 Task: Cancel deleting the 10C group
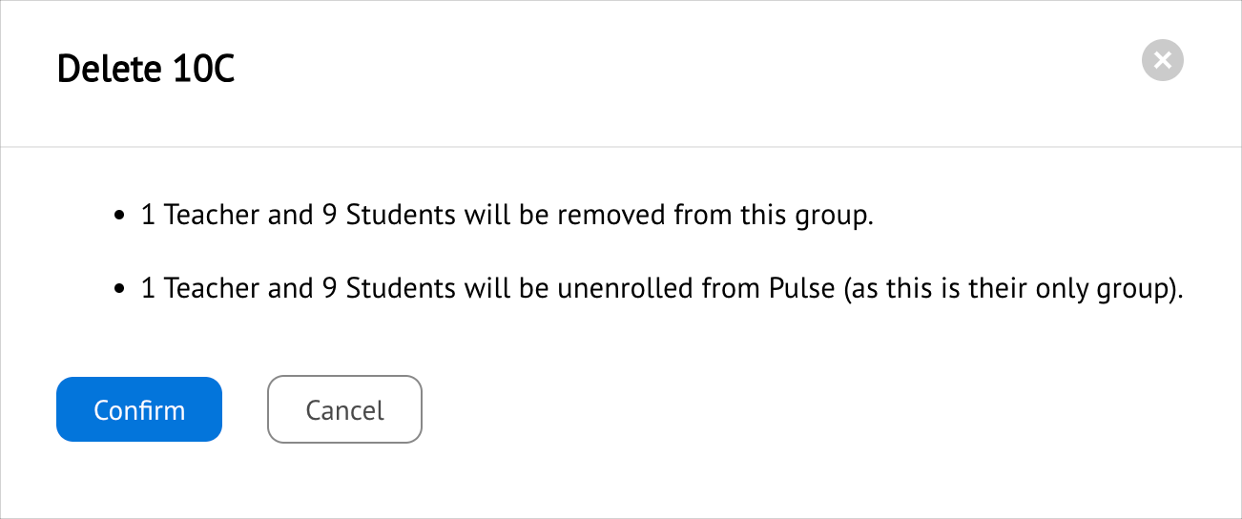(x=344, y=409)
